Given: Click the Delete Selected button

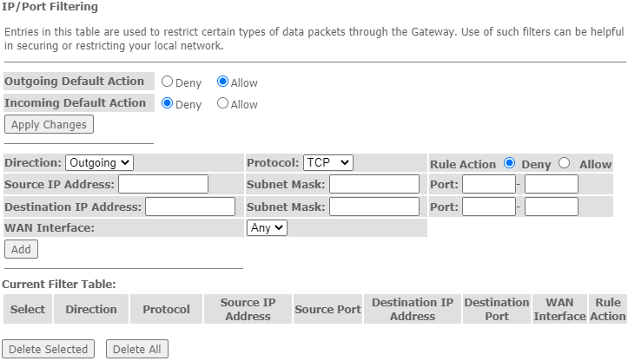Looking at the screenshot, I should 49,349.
